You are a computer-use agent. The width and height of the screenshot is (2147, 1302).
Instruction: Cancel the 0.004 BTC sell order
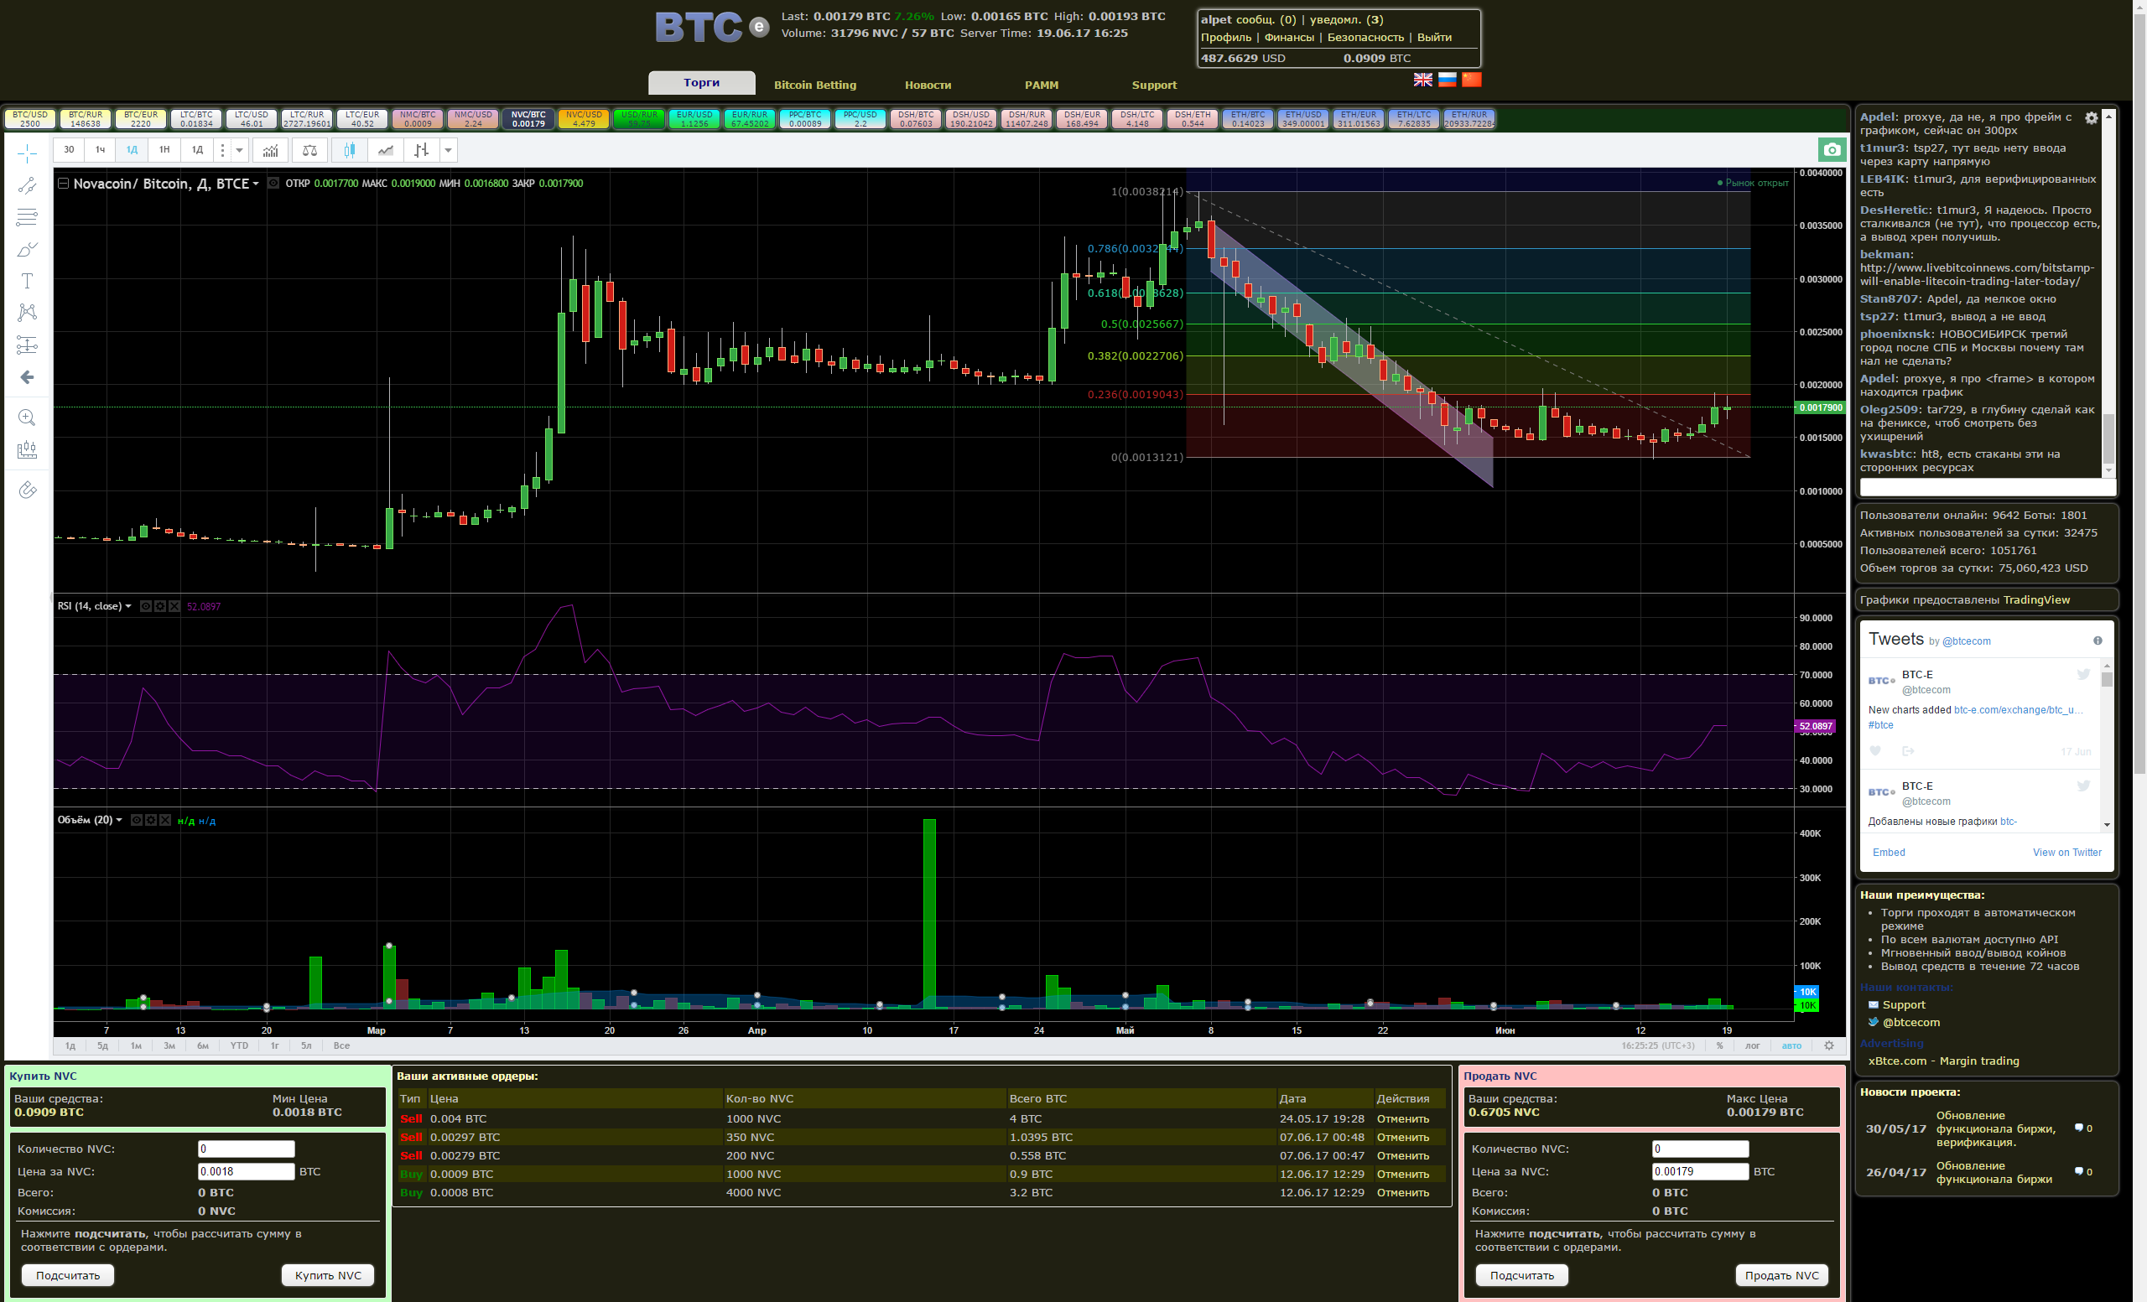click(1402, 1118)
